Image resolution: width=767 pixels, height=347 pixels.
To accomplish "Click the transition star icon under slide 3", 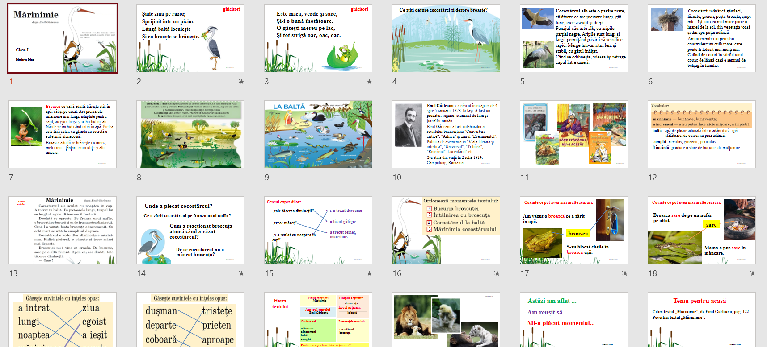I will pyautogui.click(x=369, y=82).
